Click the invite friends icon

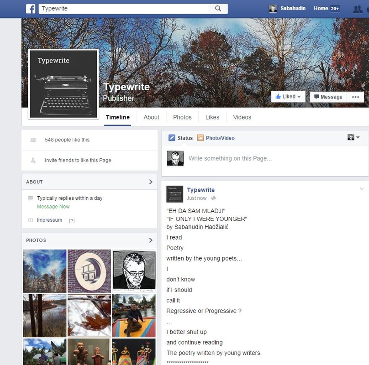pos(33,161)
